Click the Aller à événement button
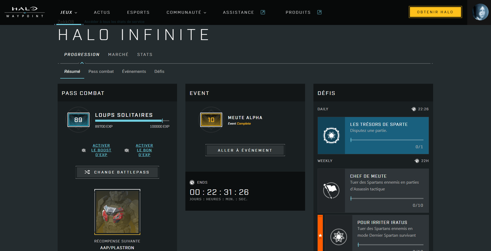Viewport: 491px width, 251px height. click(x=245, y=150)
